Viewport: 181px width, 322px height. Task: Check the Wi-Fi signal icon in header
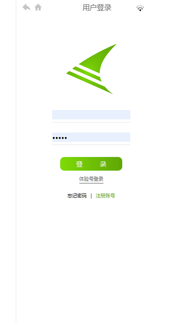pyautogui.click(x=140, y=8)
